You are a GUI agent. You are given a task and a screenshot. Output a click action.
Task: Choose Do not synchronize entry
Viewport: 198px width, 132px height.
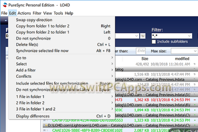pos(62,38)
